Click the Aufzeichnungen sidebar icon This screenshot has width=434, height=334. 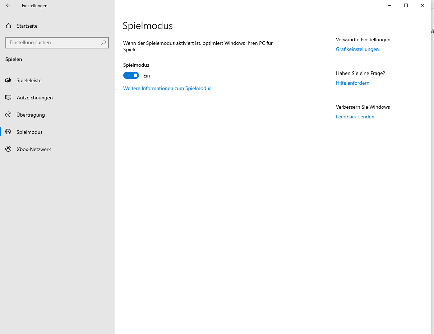(x=8, y=98)
